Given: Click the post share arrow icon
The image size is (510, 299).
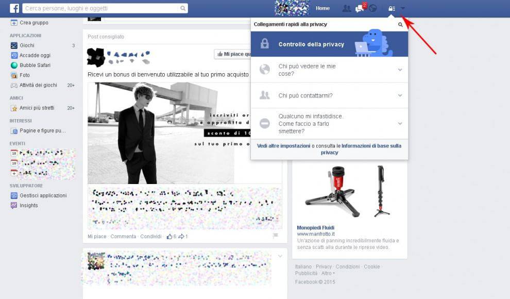Looking at the screenshot, I should pyautogui.click(x=181, y=236).
